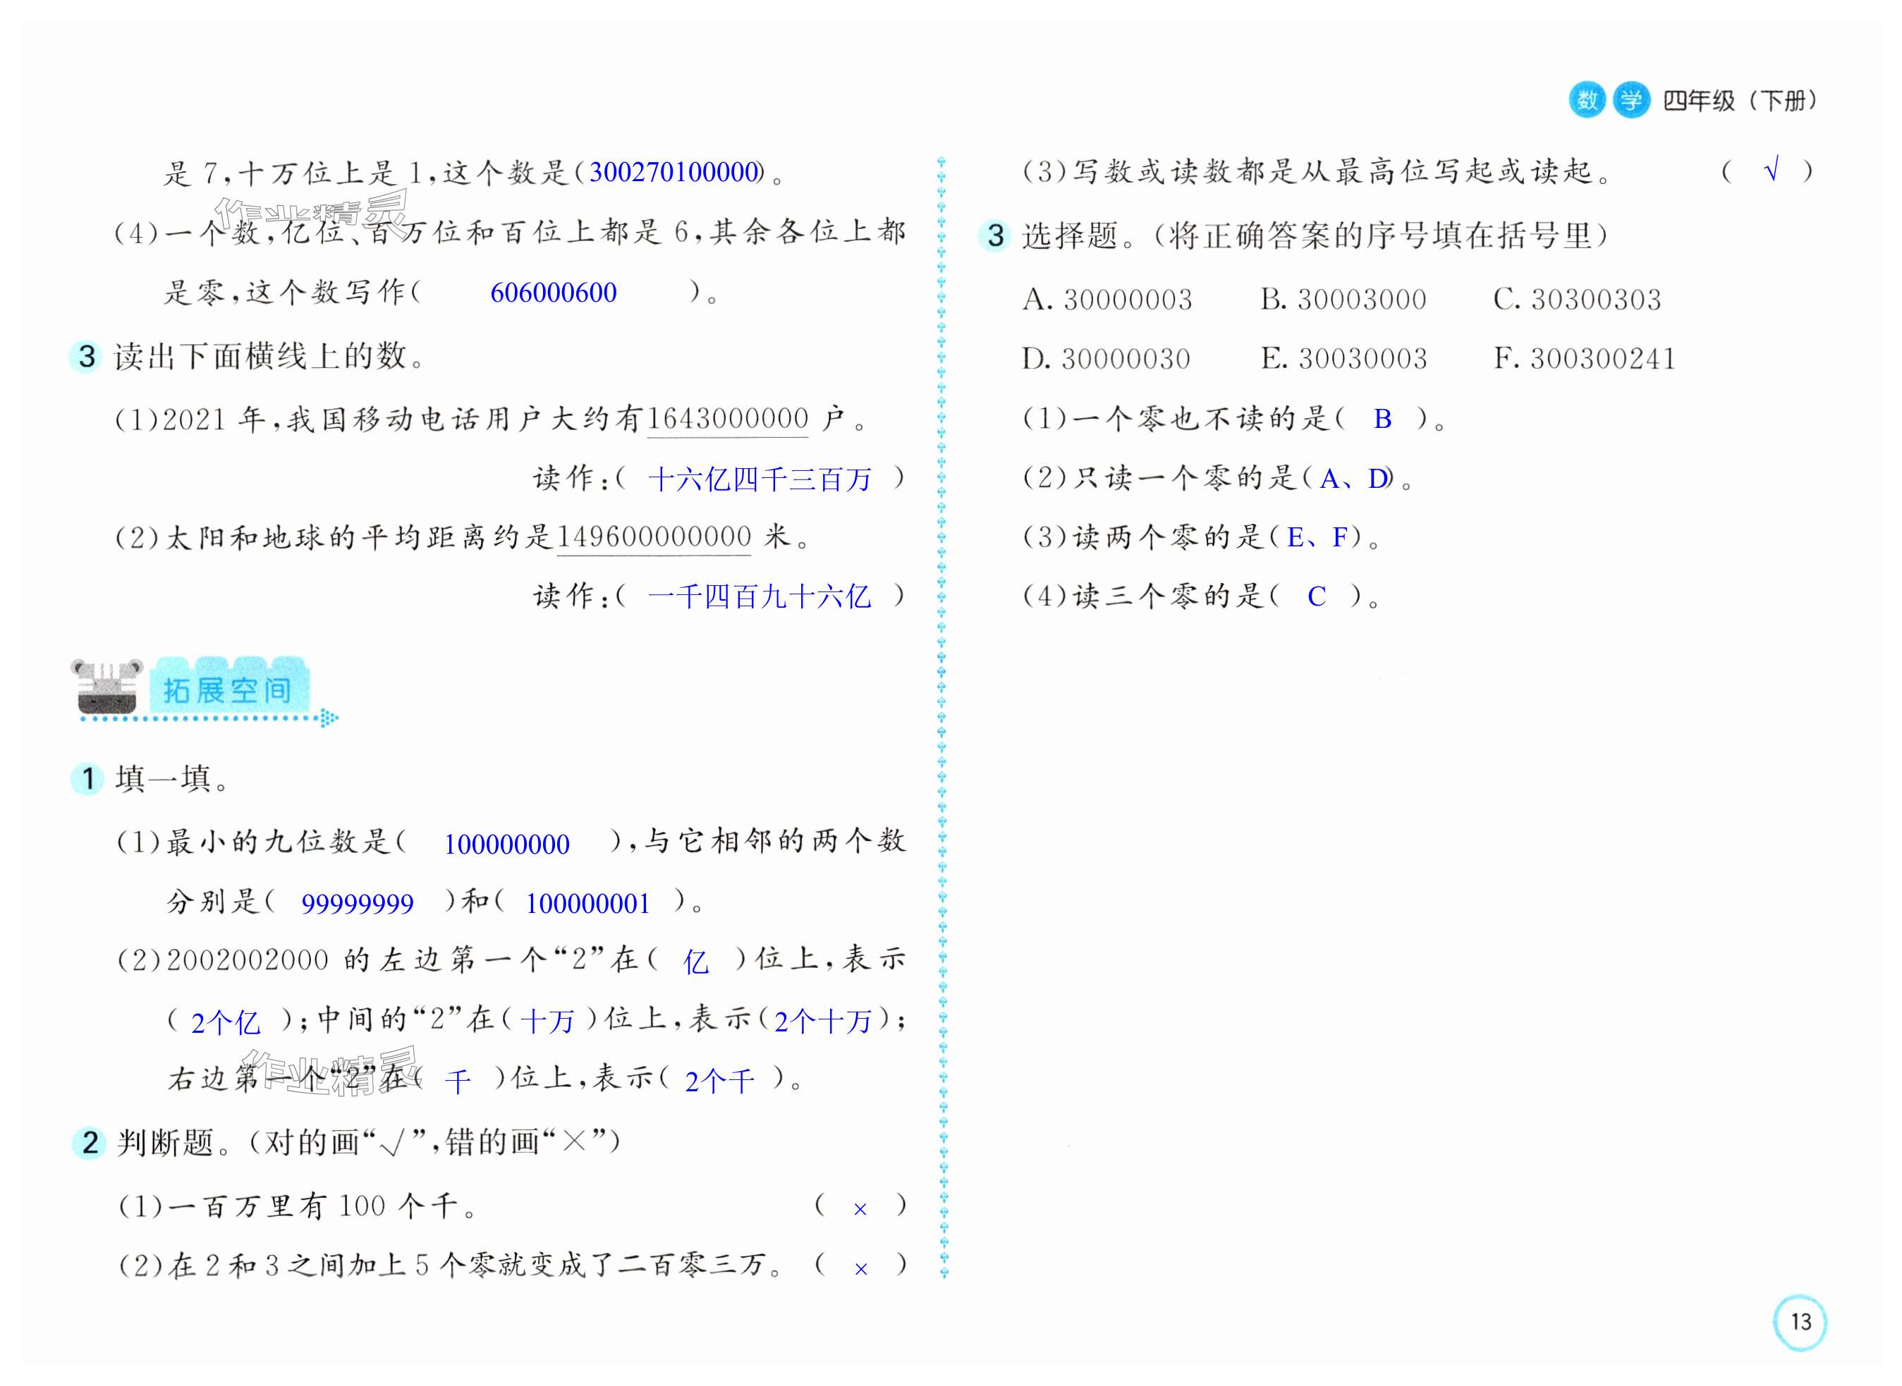Click number 3 badge beside 选择题
The height and width of the screenshot is (1386, 1902).
click(996, 235)
